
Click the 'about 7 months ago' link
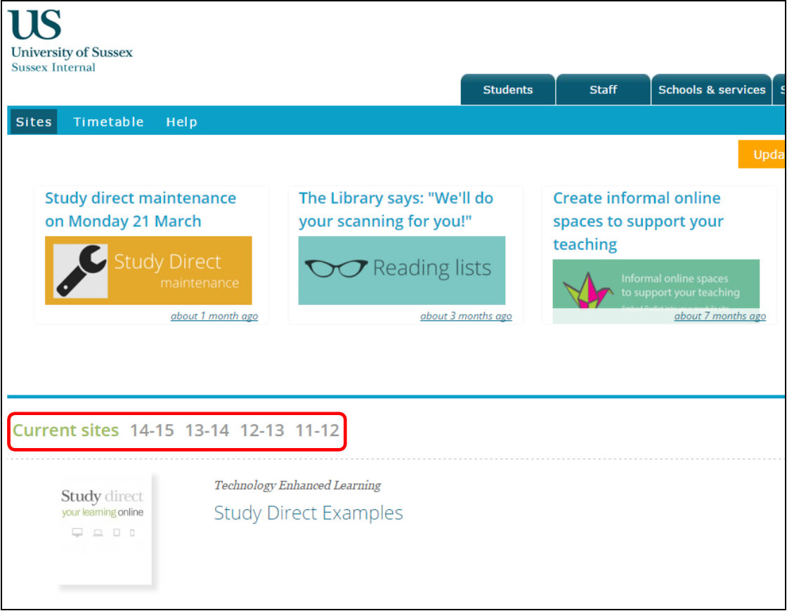point(720,316)
